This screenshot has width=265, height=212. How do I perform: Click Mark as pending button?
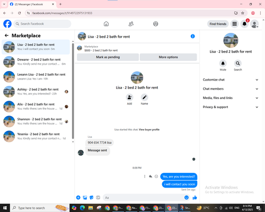click(x=108, y=57)
